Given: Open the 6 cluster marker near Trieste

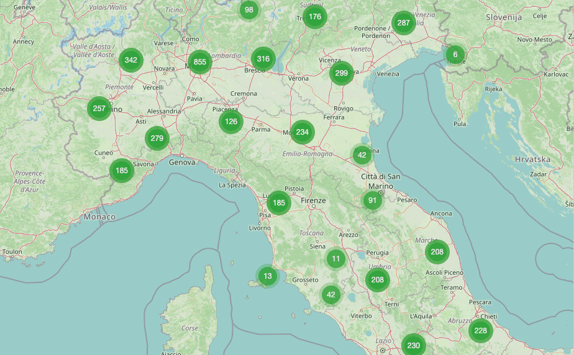Looking at the screenshot, I should 455,55.
